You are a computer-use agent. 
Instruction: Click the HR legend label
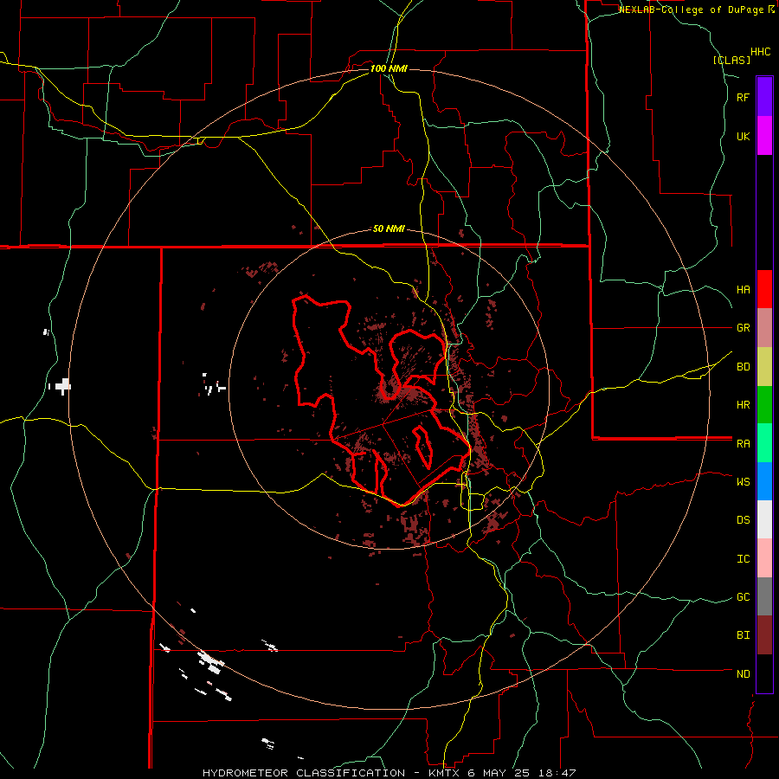click(743, 405)
